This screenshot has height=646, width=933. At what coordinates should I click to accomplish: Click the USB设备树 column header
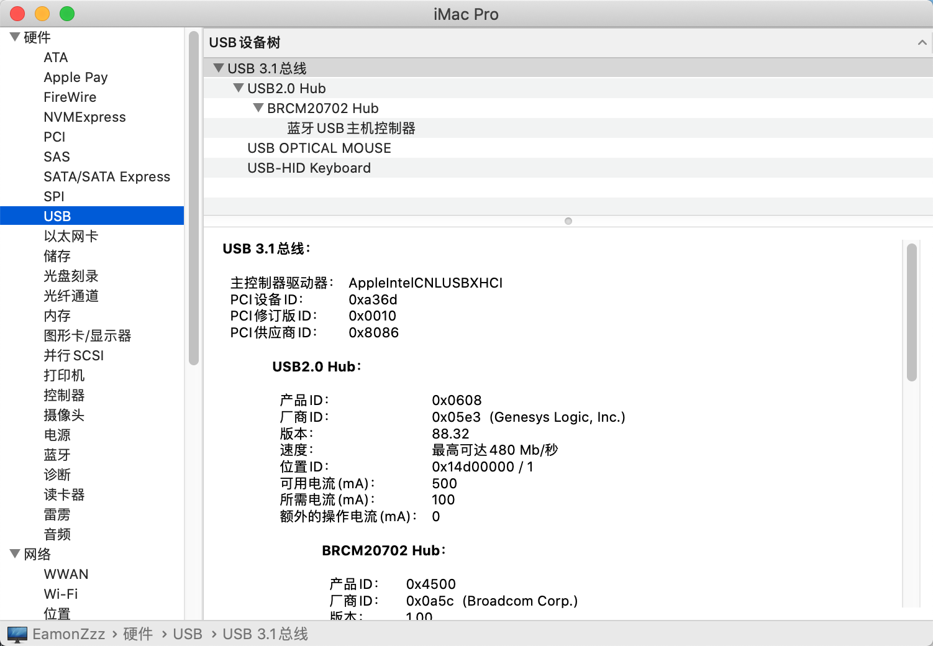coord(568,42)
